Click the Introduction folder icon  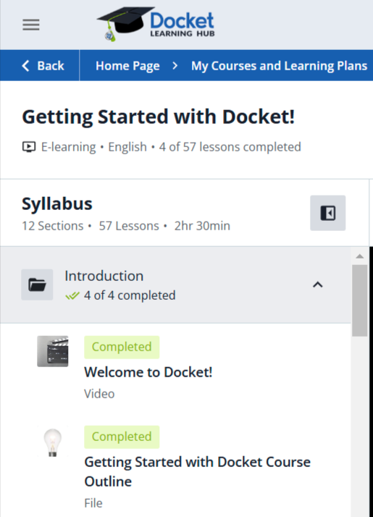tap(37, 285)
